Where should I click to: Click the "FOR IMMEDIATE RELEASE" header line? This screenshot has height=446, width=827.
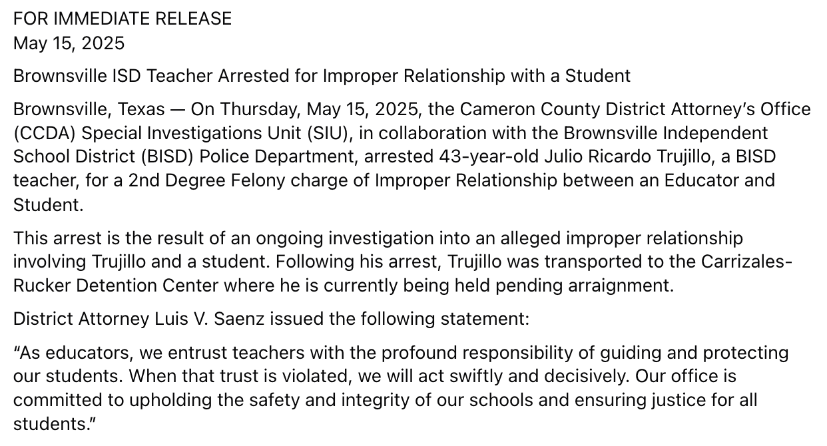coord(123,19)
